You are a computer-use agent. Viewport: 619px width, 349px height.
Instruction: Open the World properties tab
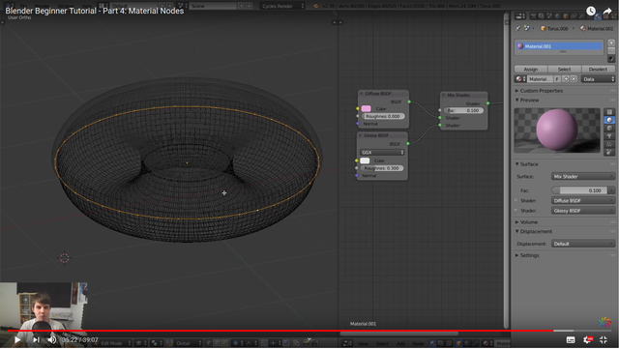pyautogui.click(x=557, y=15)
